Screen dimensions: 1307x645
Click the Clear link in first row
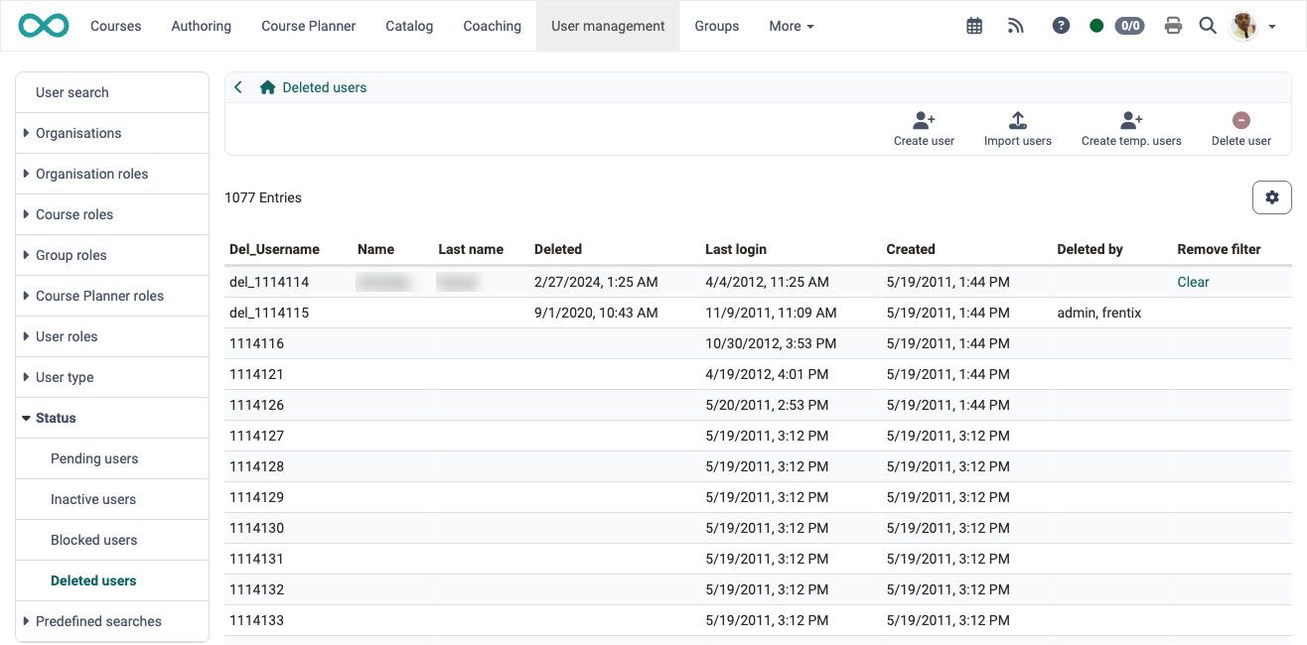(x=1193, y=282)
